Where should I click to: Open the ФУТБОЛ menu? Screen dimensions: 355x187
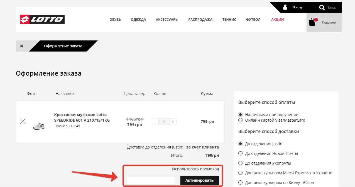(x=253, y=20)
